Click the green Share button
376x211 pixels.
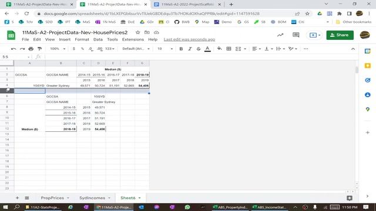coord(340,35)
